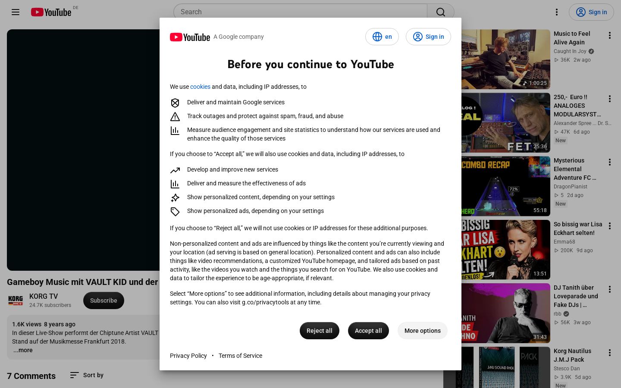The width and height of the screenshot is (621, 388).
Task: Open More options for cookie settings
Action: tap(423, 331)
